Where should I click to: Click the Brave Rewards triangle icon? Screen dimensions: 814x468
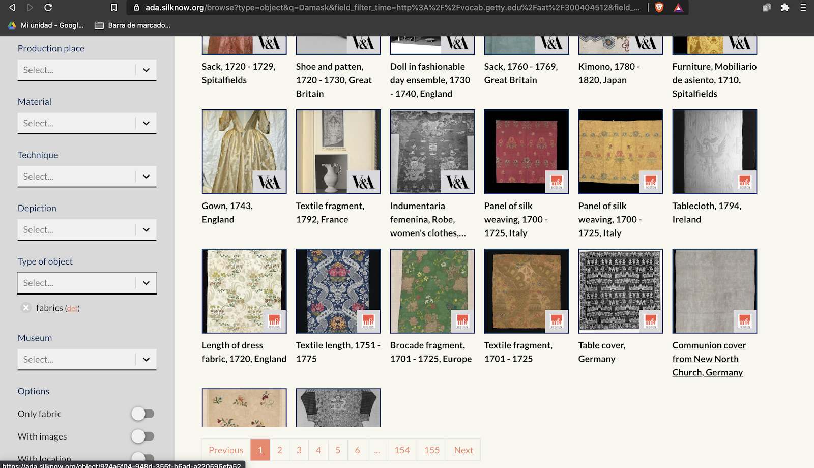pos(678,7)
